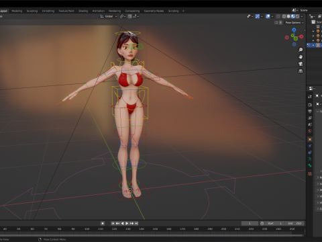This screenshot has width=322, height=242.
Task: Open Tool properties tab
Action: pos(310,97)
